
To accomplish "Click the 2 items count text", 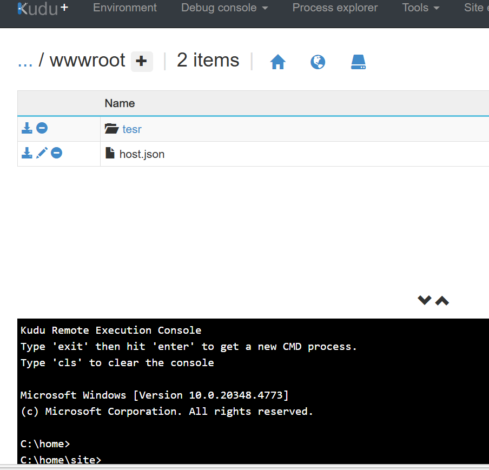I will 208,60.
